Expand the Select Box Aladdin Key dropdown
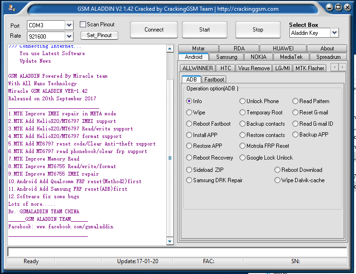 click(x=334, y=32)
